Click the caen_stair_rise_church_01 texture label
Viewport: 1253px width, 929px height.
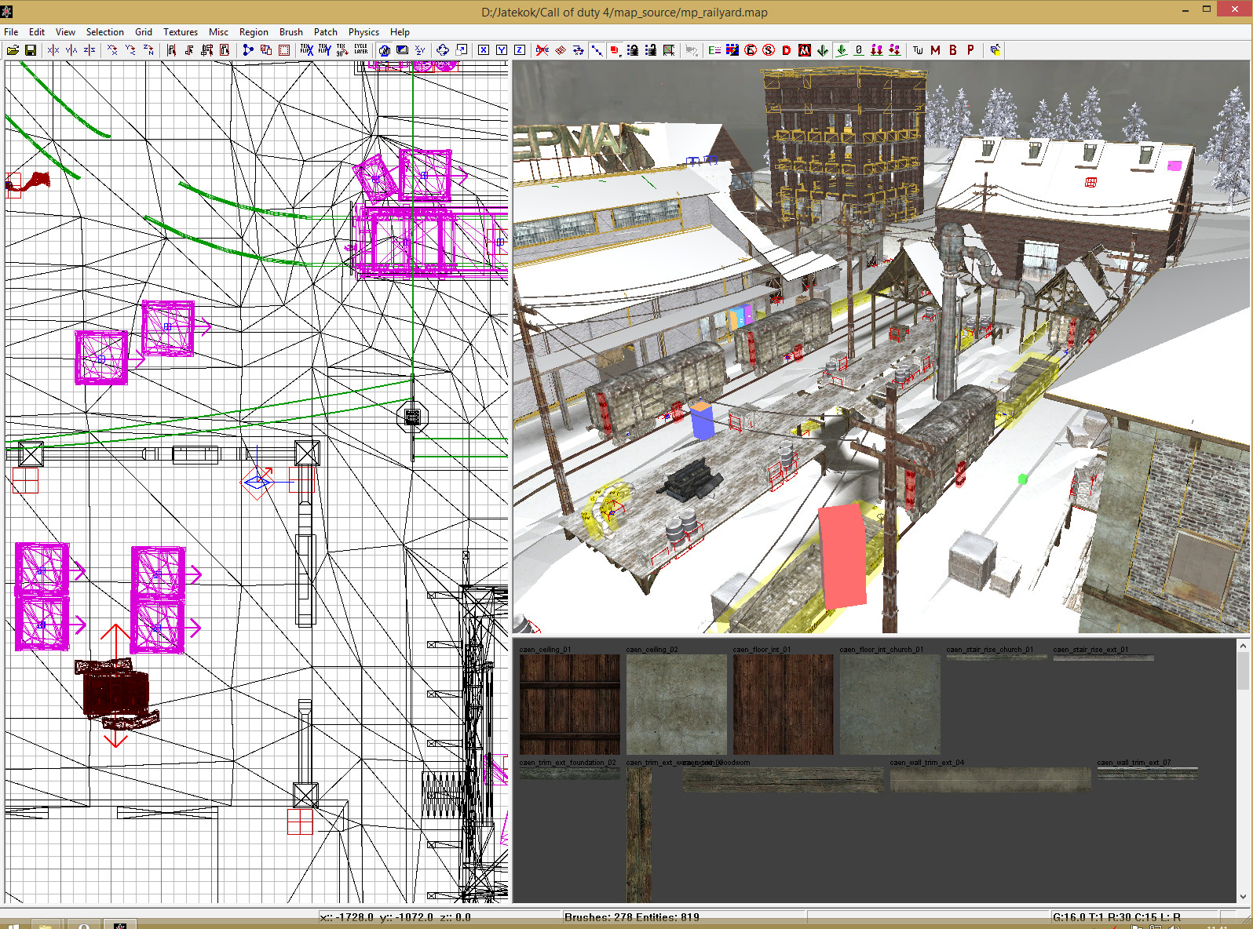(990, 650)
